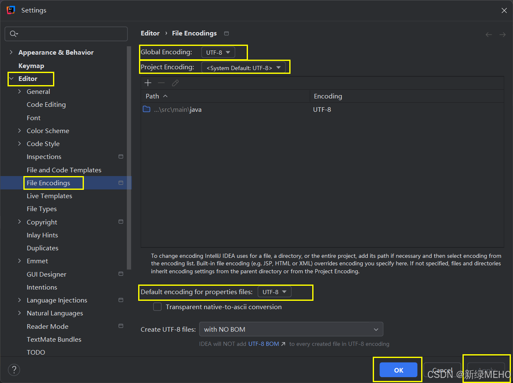Screen dimensions: 513x383
Task: Open the Create UTF-8 files combo box
Action: click(x=291, y=329)
